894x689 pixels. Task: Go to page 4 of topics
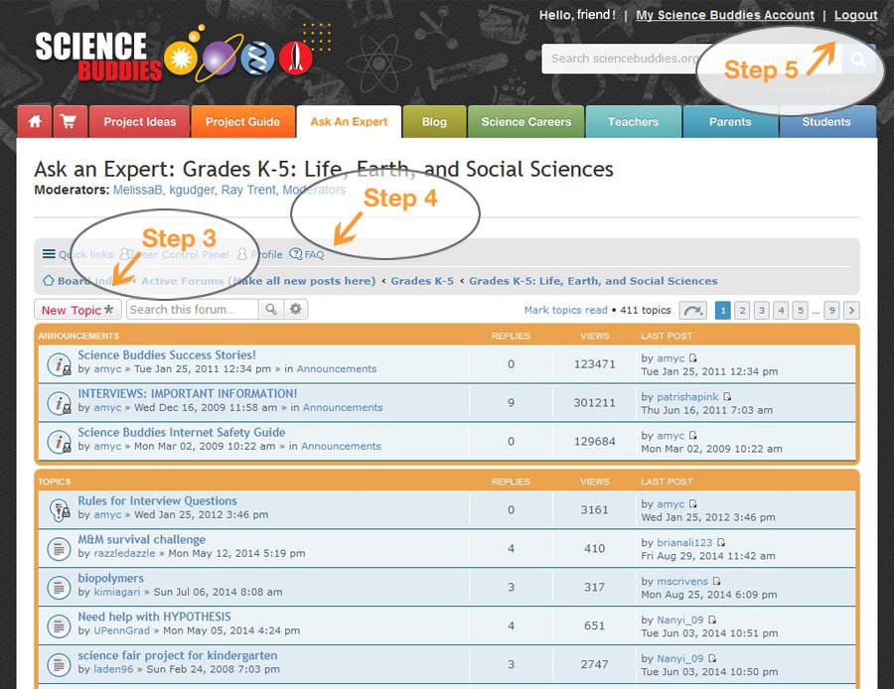tap(781, 310)
